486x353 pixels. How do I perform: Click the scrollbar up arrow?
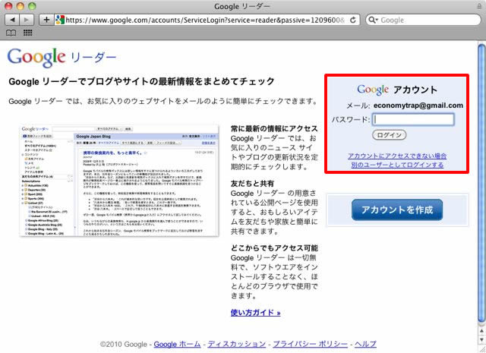pos(481,331)
